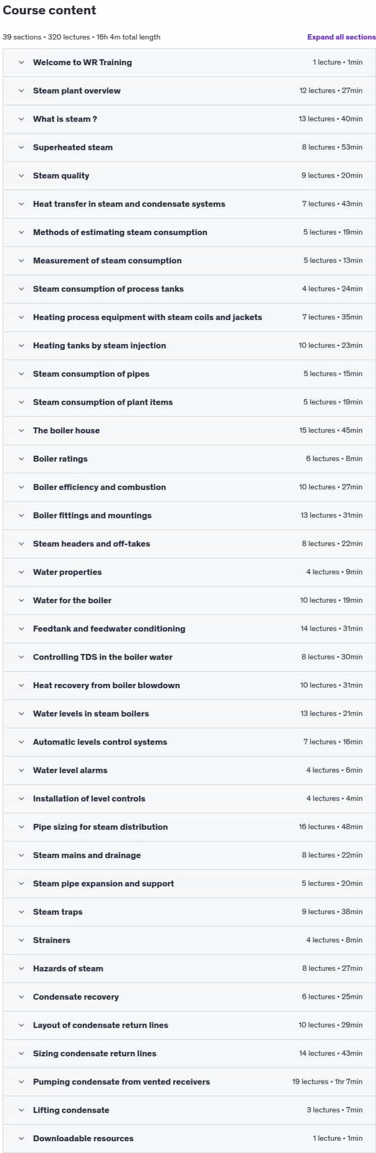
Task: Click the chevron beside The boiler house
Action: [x=21, y=431]
